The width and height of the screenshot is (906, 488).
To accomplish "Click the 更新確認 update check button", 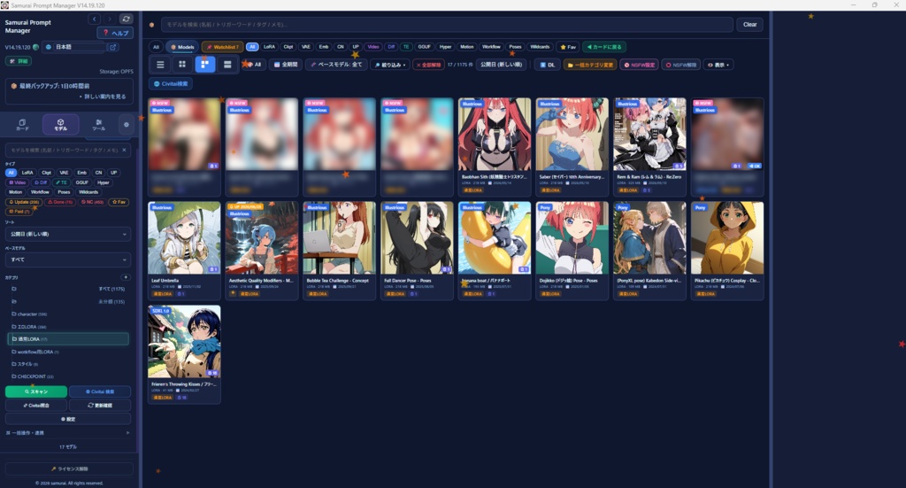I will click(x=100, y=406).
